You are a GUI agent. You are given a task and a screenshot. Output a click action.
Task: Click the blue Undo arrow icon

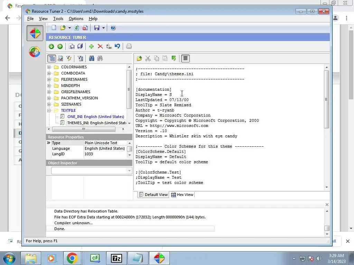pyautogui.click(x=118, y=46)
